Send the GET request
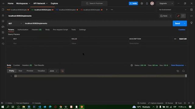Viewport: 195px width, 109px height. coord(177,23)
